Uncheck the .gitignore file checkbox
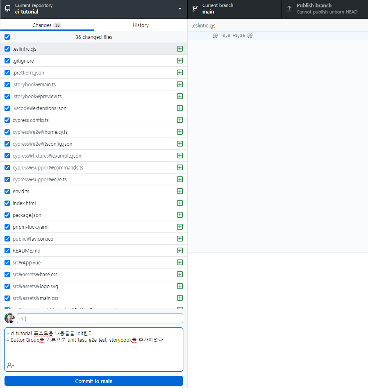 point(7,61)
